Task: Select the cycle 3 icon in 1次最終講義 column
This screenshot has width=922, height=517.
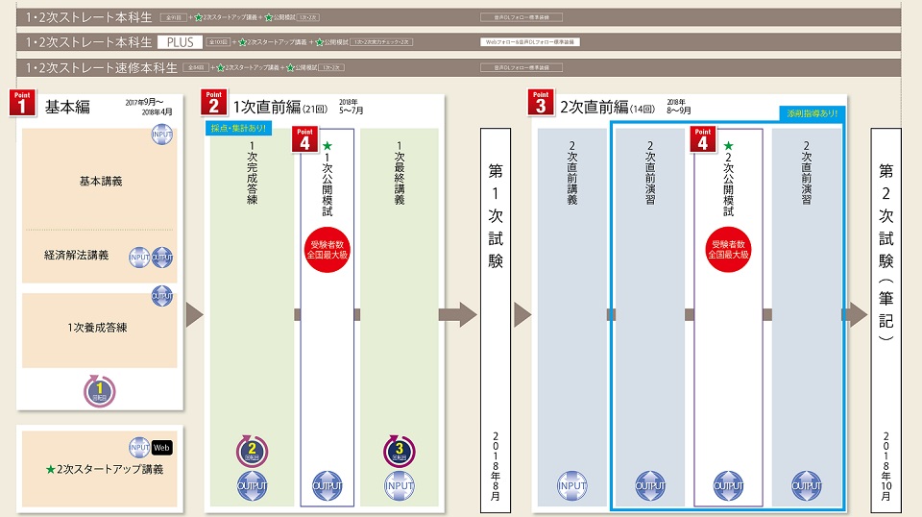Action: tap(400, 449)
